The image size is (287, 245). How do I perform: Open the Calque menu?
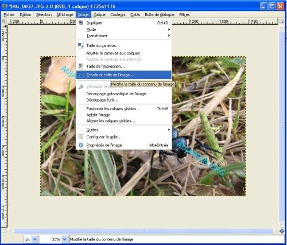(x=99, y=15)
